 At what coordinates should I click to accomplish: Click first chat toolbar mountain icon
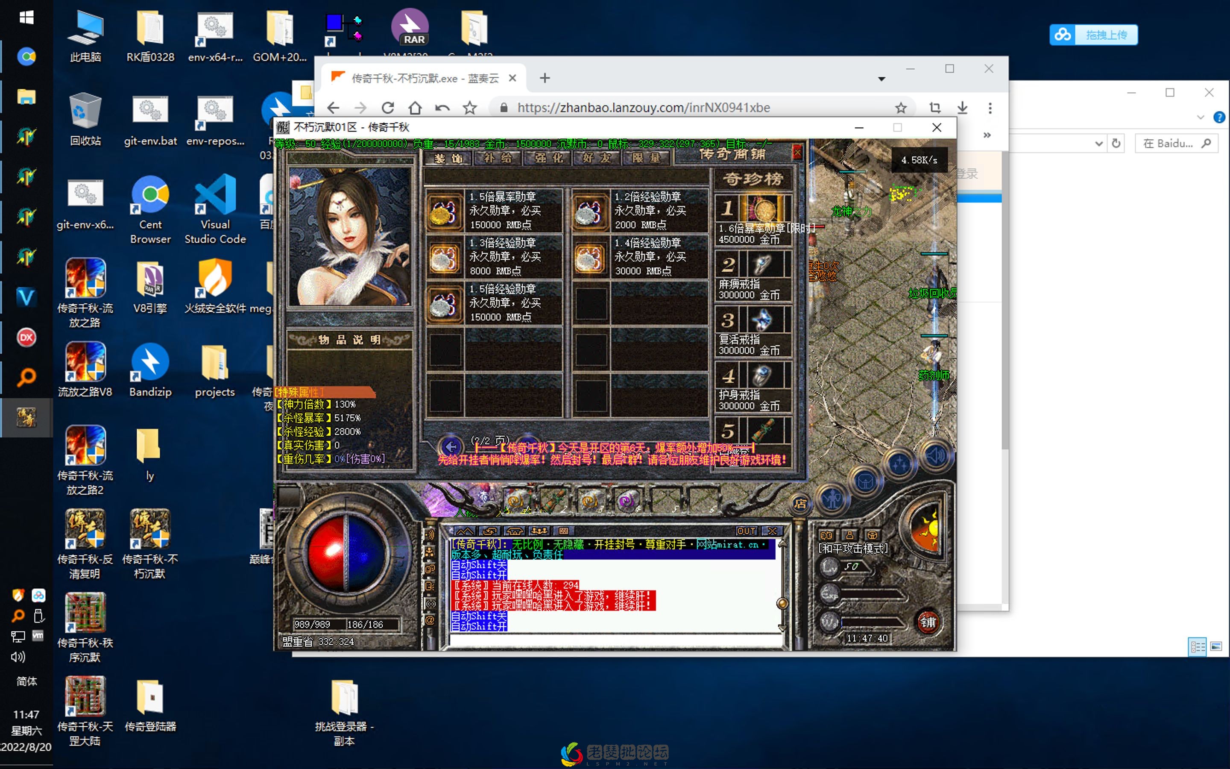point(465,531)
